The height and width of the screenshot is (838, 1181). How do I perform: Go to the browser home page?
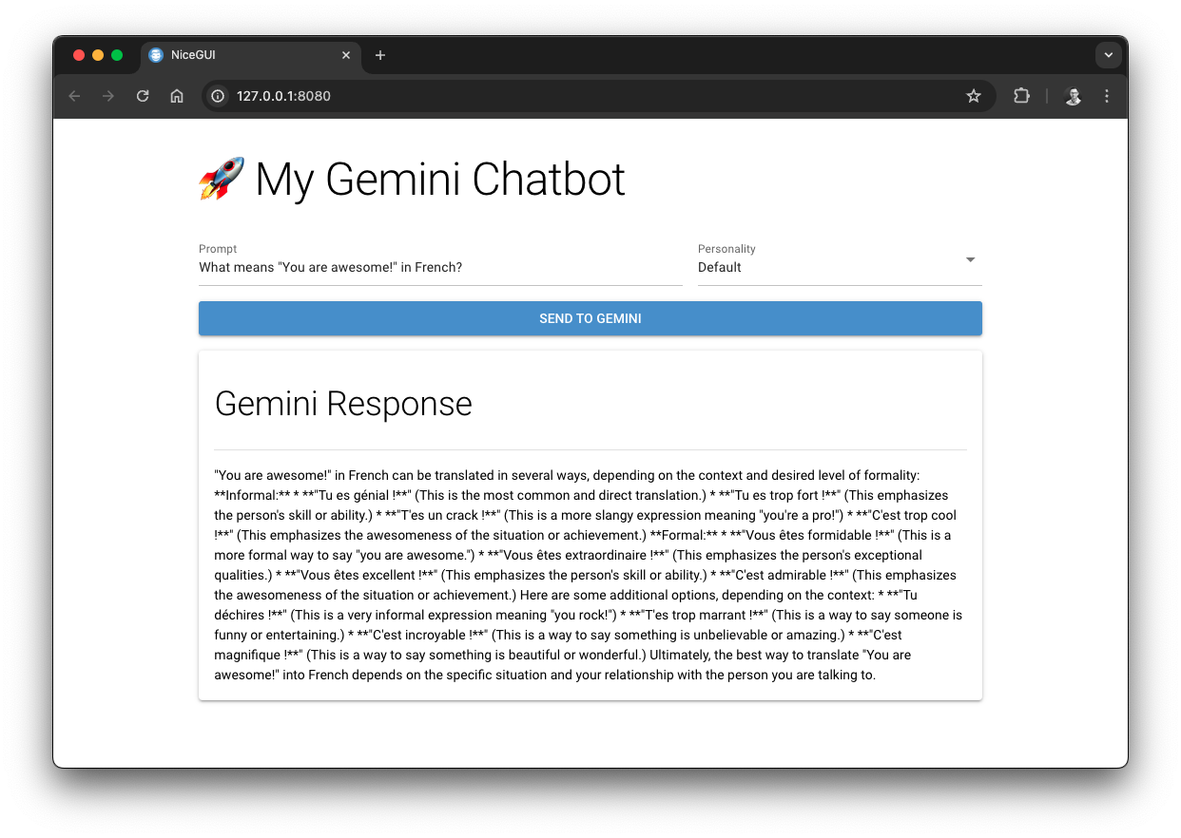click(177, 96)
